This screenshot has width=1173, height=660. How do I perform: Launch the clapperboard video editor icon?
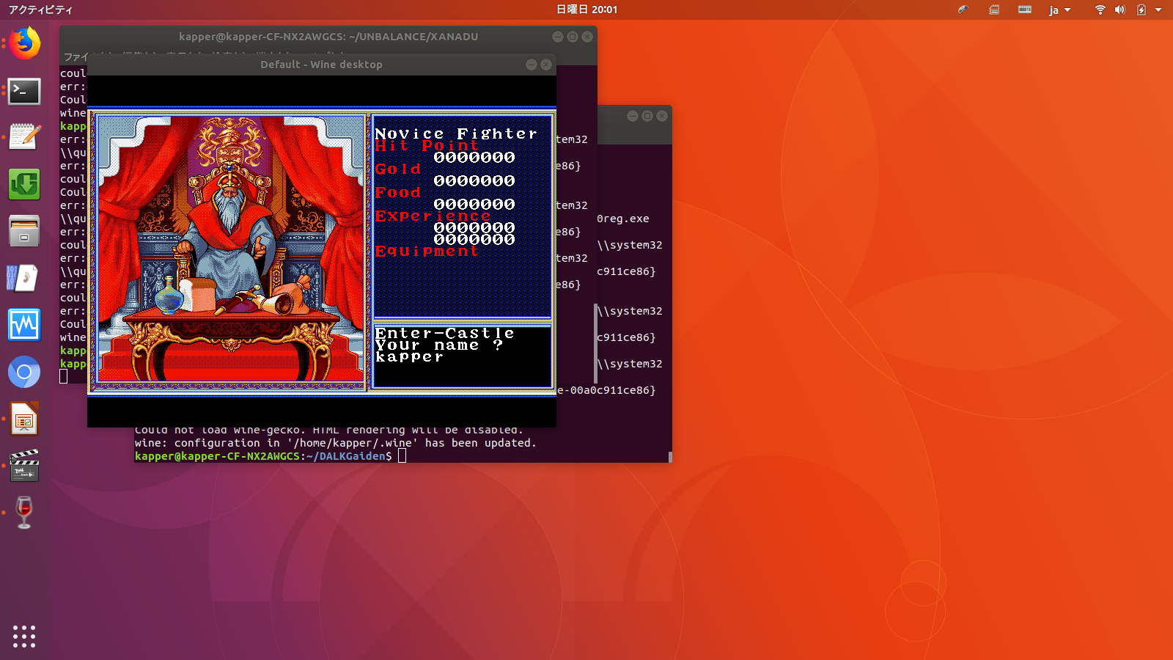click(24, 466)
